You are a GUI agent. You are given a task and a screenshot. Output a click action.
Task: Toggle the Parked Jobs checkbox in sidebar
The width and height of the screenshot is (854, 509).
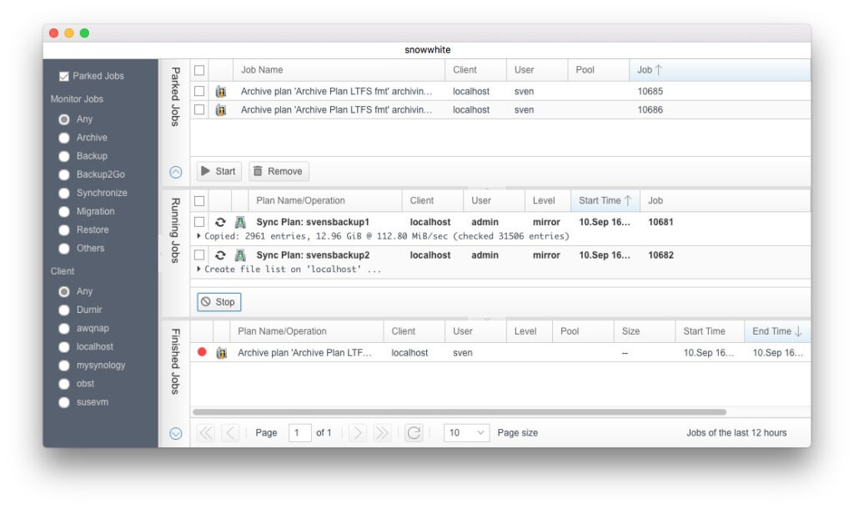[x=64, y=77]
